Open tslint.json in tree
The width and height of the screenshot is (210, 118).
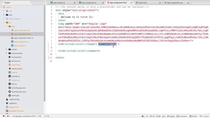(15, 95)
